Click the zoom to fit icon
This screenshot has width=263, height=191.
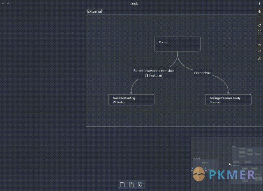(260, 31)
